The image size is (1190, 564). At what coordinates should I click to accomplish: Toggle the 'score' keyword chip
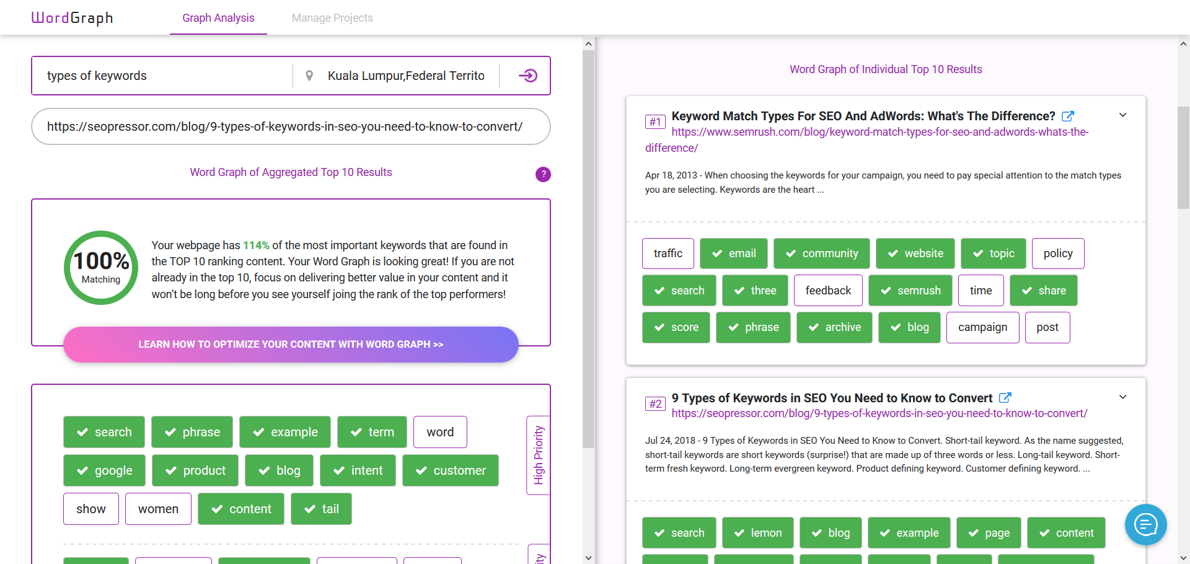point(676,327)
